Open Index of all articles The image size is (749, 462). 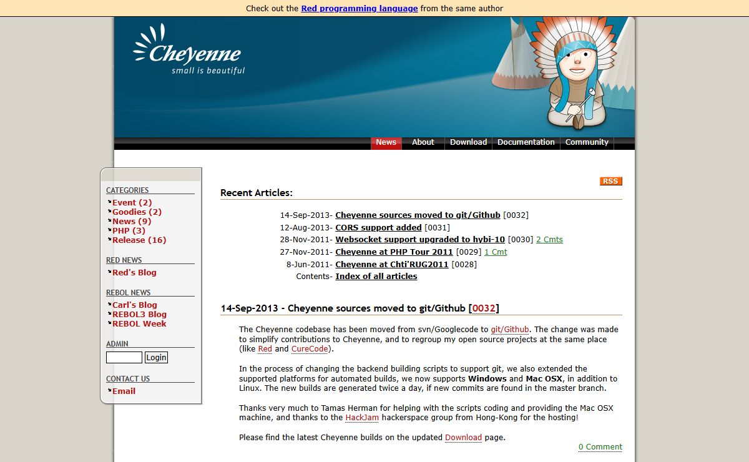tap(376, 277)
